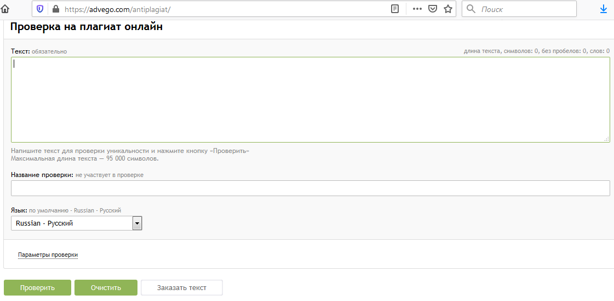Click the magnifier icon in the search box
The height and width of the screenshot is (301, 614).
[x=471, y=9]
